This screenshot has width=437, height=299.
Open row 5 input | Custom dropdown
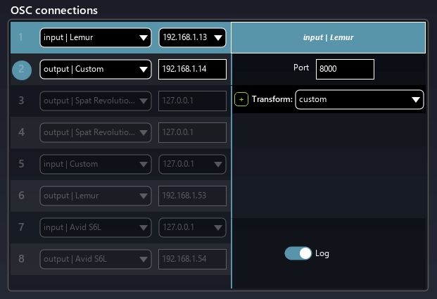point(96,164)
